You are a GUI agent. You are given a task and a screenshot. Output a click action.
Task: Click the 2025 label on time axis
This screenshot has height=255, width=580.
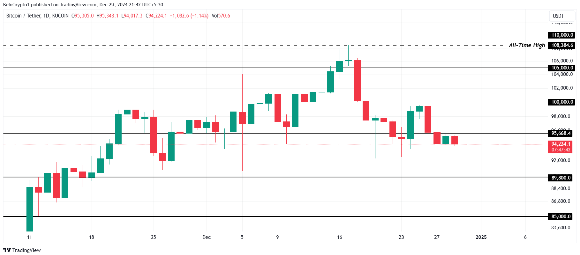pyautogui.click(x=481, y=237)
